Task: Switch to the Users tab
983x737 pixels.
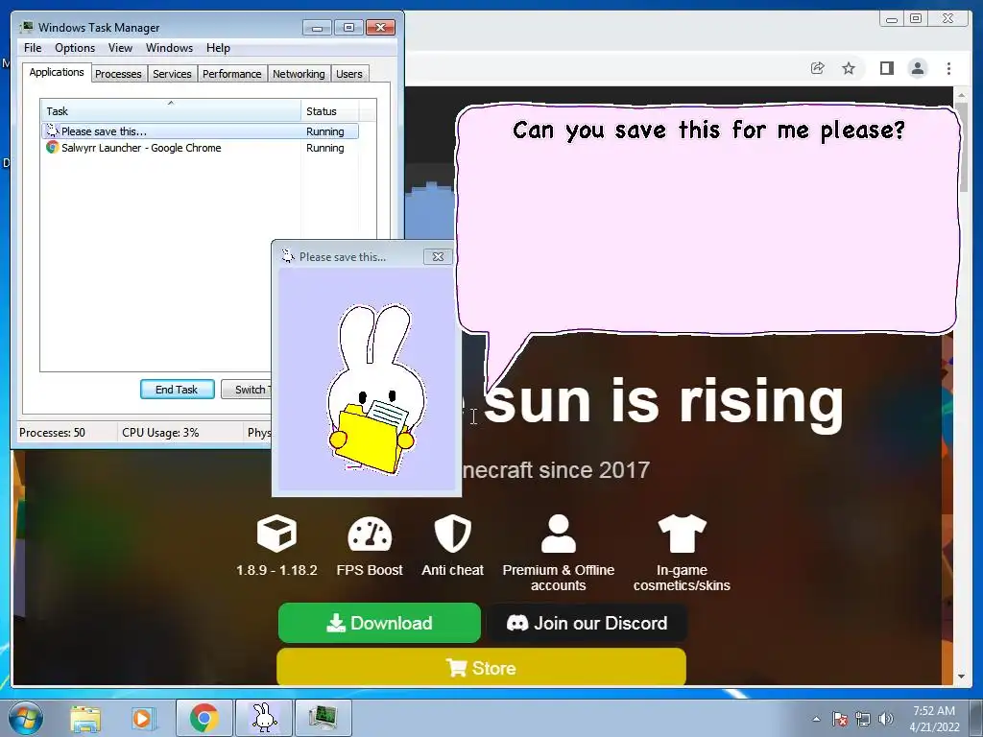Action: coord(349,74)
